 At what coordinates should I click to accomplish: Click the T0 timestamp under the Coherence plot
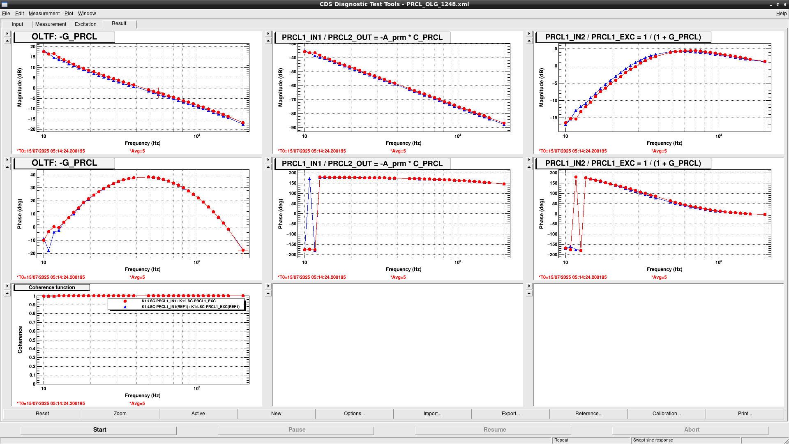[x=51, y=404]
